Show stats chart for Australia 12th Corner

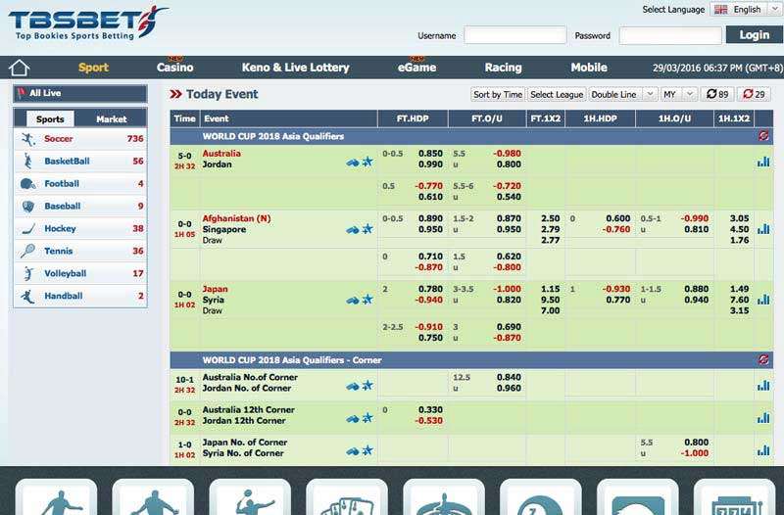763,418
